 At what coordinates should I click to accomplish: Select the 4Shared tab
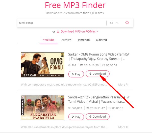click(x=102, y=40)
